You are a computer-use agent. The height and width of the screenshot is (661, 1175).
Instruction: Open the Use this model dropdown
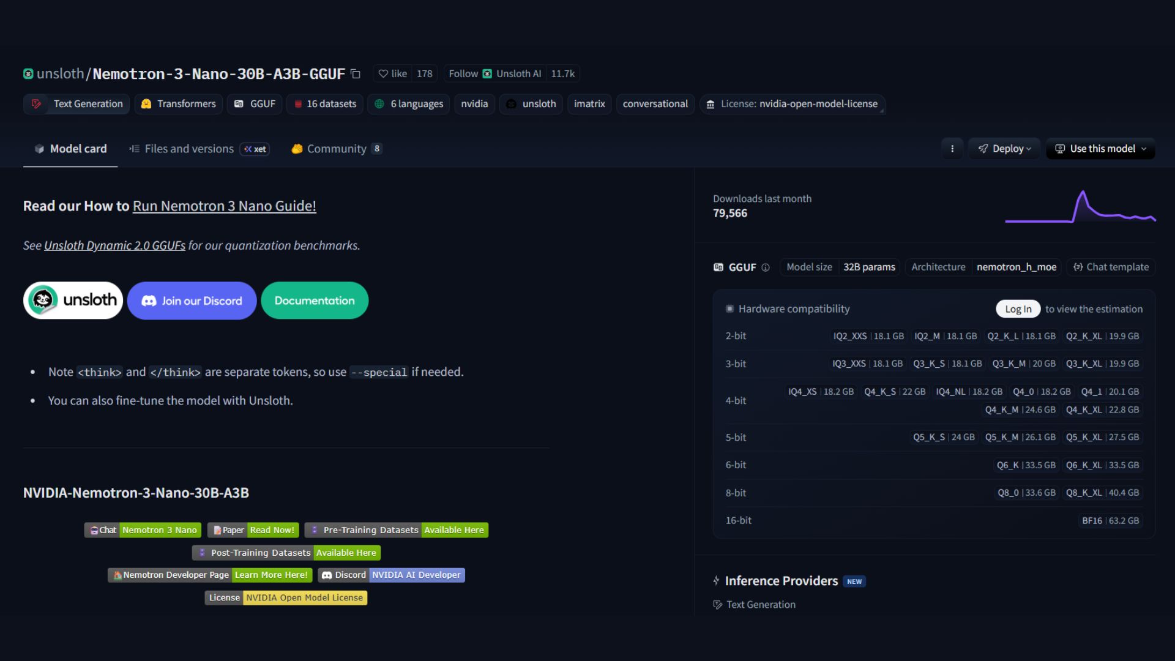[1100, 149]
